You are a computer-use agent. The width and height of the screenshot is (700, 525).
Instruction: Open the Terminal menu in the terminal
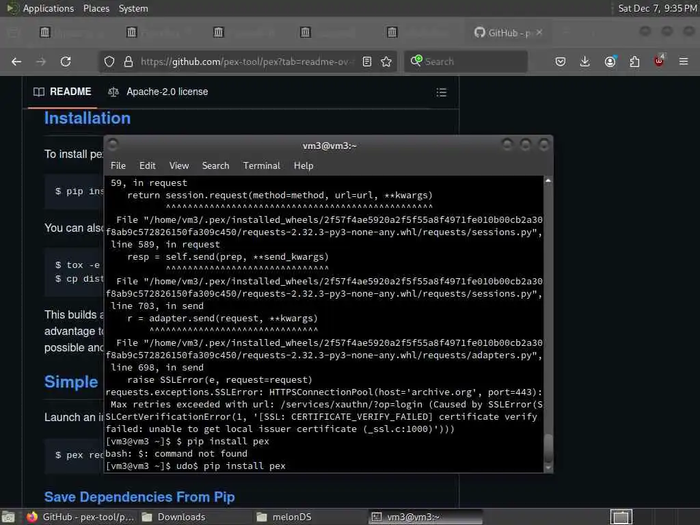click(262, 165)
